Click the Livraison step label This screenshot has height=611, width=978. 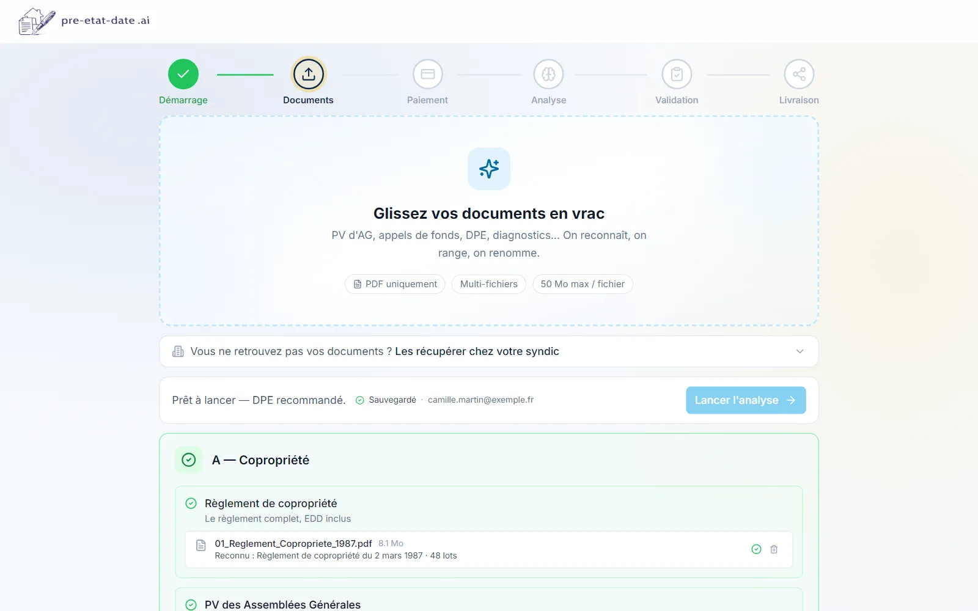click(x=799, y=100)
